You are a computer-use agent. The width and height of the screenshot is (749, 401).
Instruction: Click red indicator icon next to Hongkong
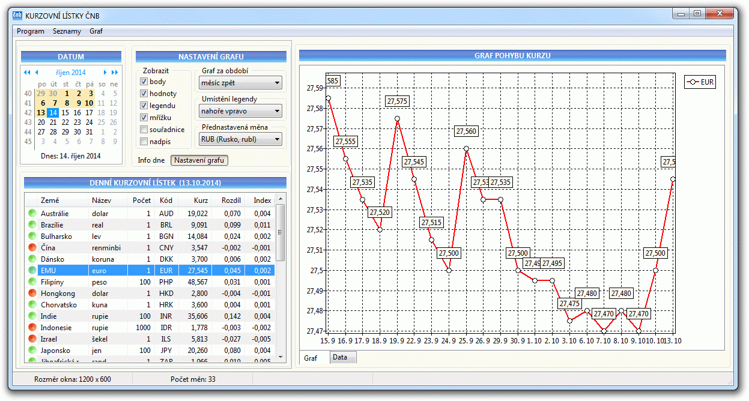32,294
